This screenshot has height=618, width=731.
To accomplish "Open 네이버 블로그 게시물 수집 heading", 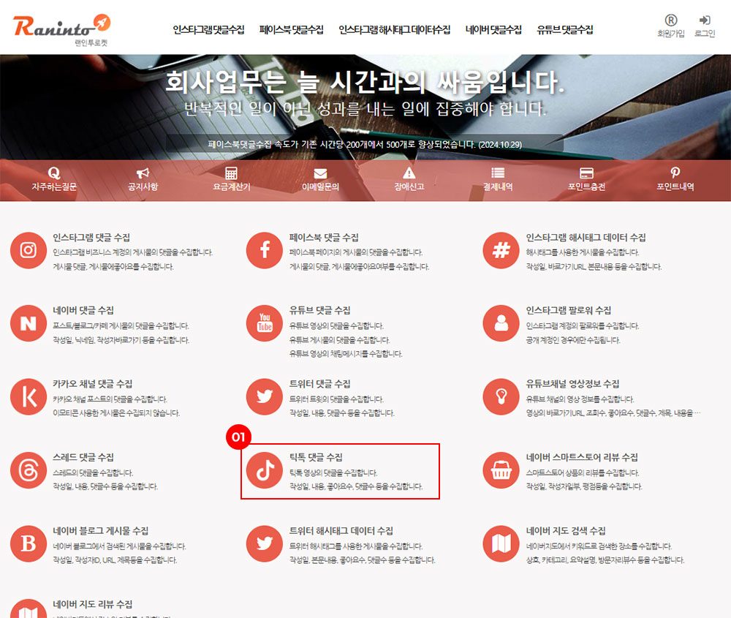I will click(101, 531).
